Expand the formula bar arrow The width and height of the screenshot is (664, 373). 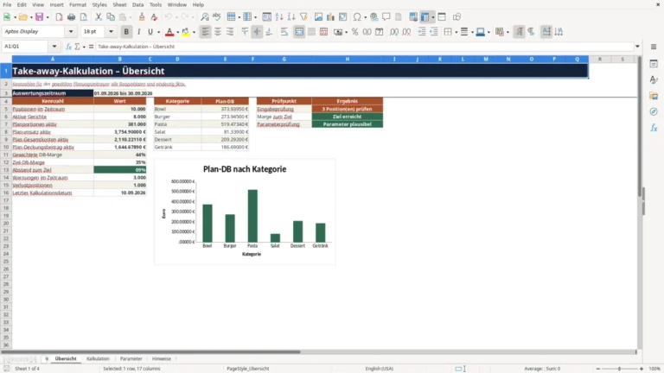pyautogui.click(x=637, y=47)
